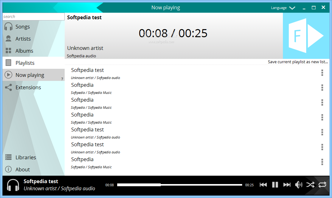Toggle shuffle playback mode
Image resolution: width=332 pixels, height=198 pixels.
click(x=311, y=185)
